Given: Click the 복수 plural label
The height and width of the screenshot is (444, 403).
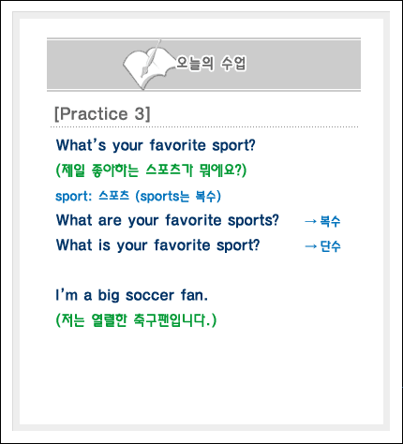Looking at the screenshot, I should pyautogui.click(x=330, y=221).
